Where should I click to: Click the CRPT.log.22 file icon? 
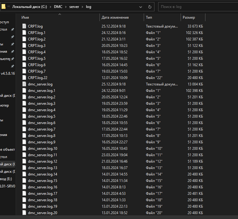point(24,78)
